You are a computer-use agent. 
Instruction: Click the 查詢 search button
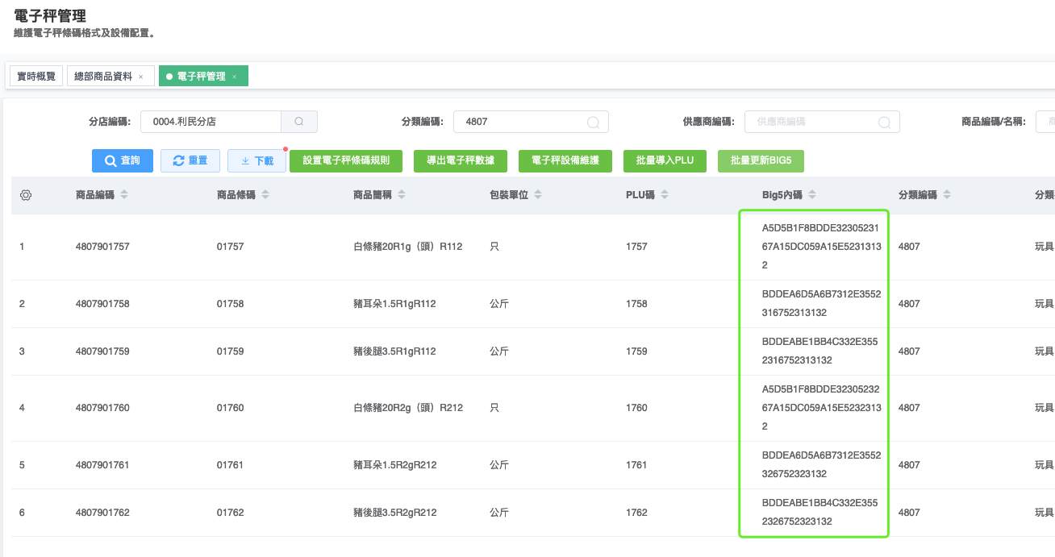(x=123, y=160)
